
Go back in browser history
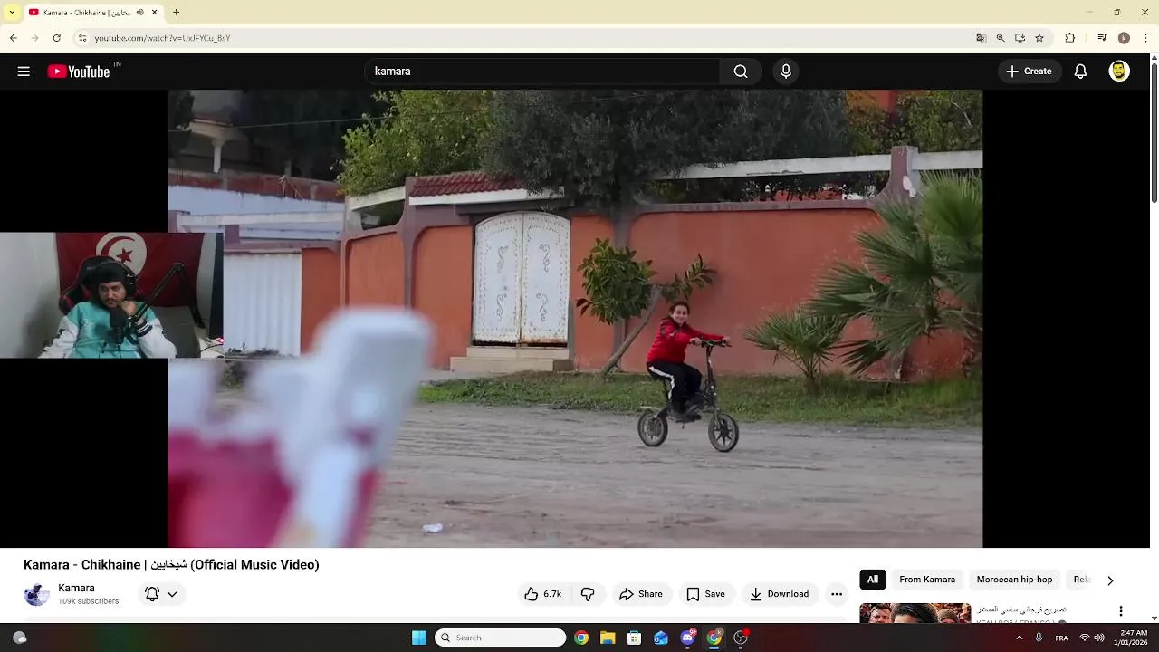13,38
